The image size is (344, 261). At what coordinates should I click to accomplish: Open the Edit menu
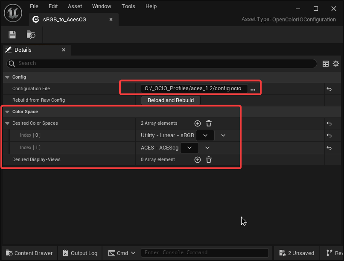53,6
